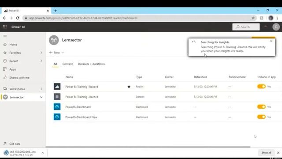
Task: Collapse the navigation pane hamburger icon
Action: [x=5, y=36]
